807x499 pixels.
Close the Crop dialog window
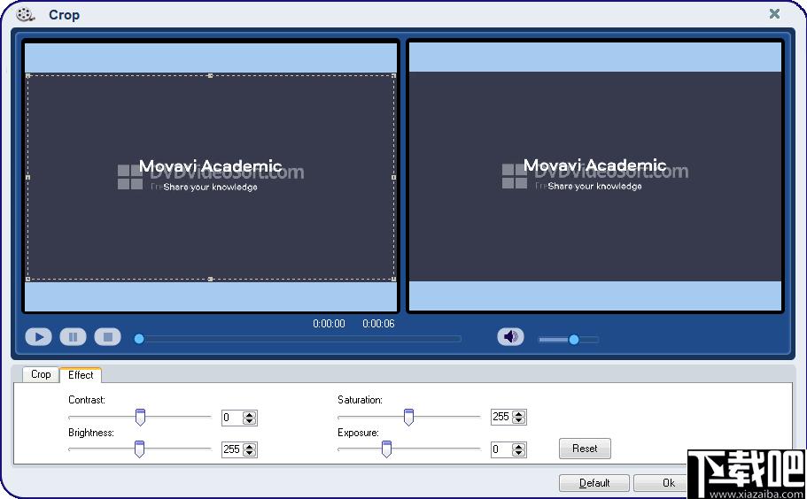coord(774,14)
